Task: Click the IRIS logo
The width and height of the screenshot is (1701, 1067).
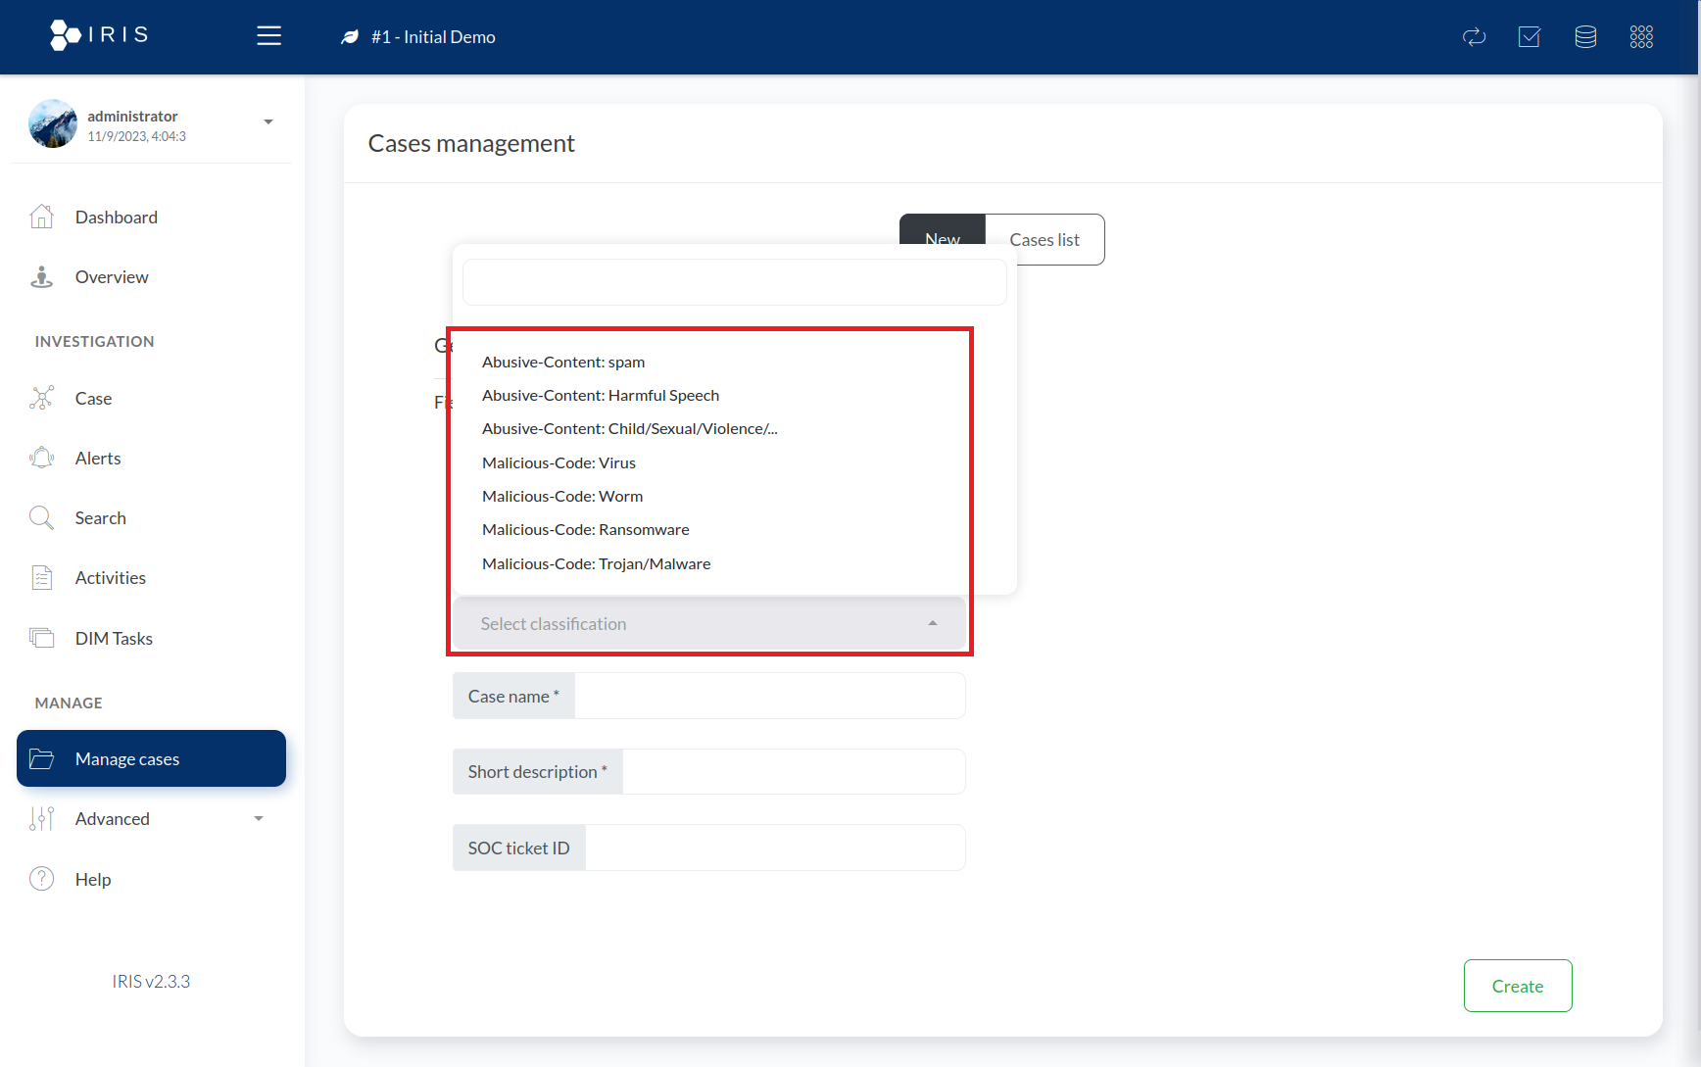Action: pos(99,35)
